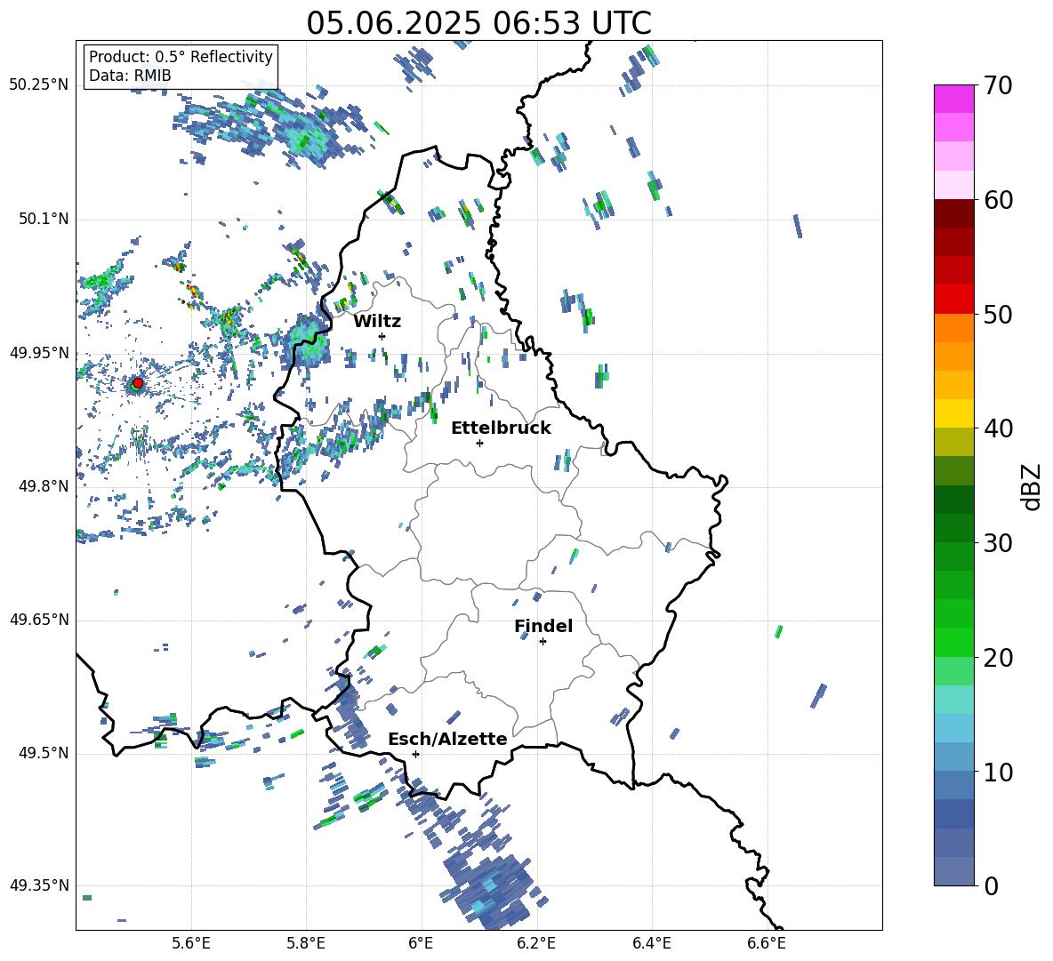Viewport: 1053px width, 961px height.
Task: Click the 49.95°N latitude label
Action: [x=39, y=353]
